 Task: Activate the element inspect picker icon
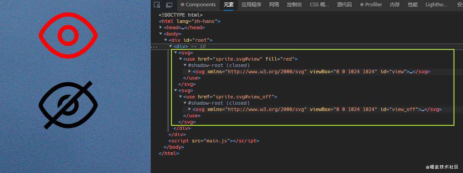click(157, 4)
